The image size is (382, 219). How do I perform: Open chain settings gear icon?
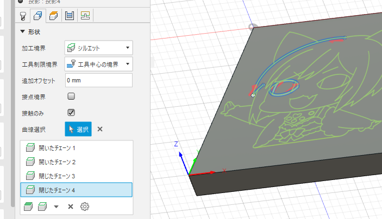click(85, 207)
